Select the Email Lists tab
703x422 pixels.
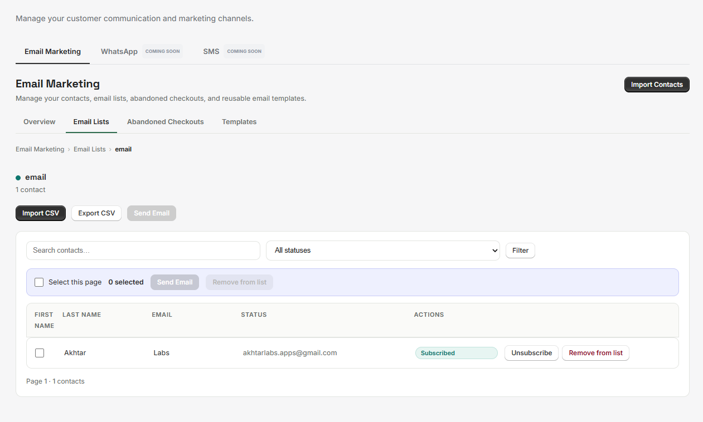coord(91,121)
